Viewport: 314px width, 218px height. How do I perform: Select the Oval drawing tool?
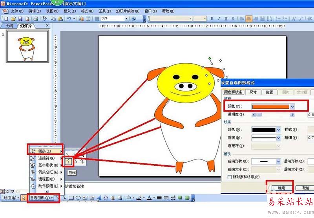point(78,198)
